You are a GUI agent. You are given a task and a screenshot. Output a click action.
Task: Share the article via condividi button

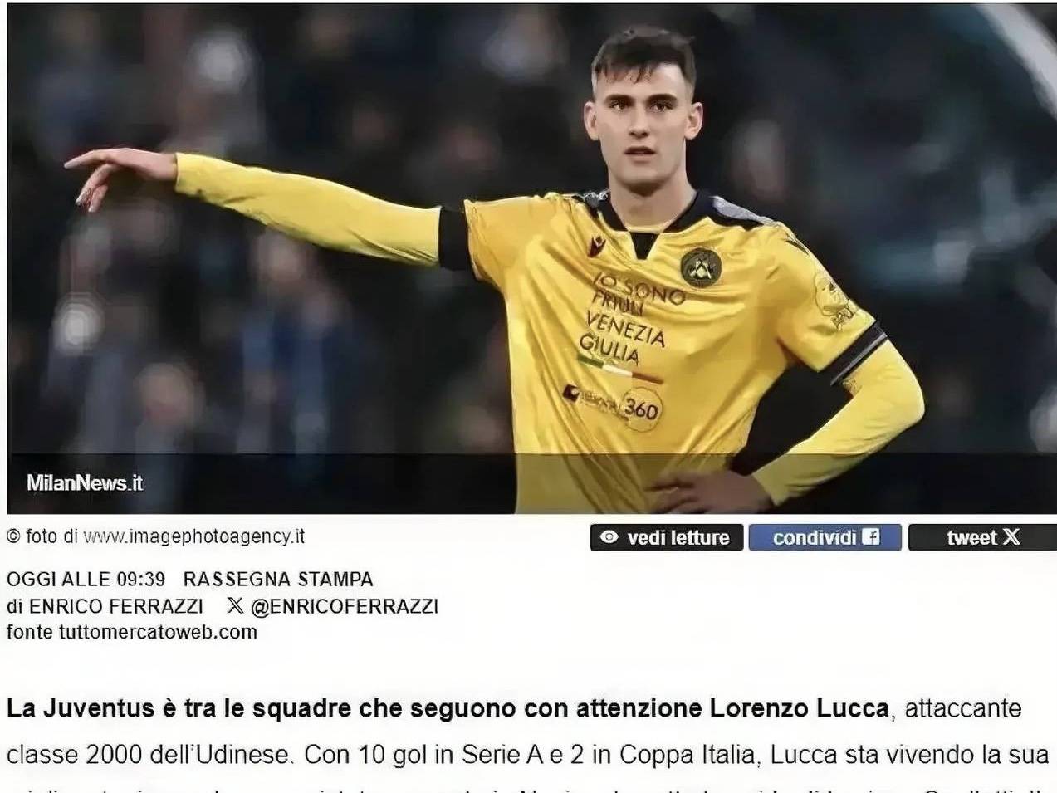(825, 538)
